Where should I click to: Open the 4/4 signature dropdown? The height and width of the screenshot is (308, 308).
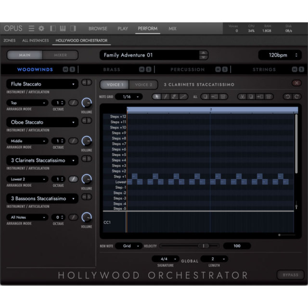coord(166,259)
